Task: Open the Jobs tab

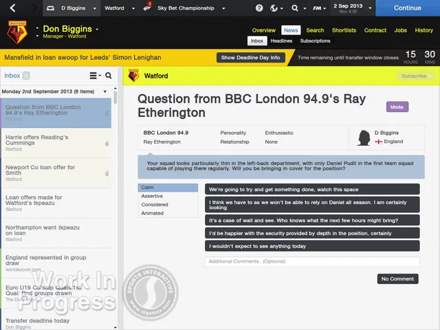Action: click(400, 30)
